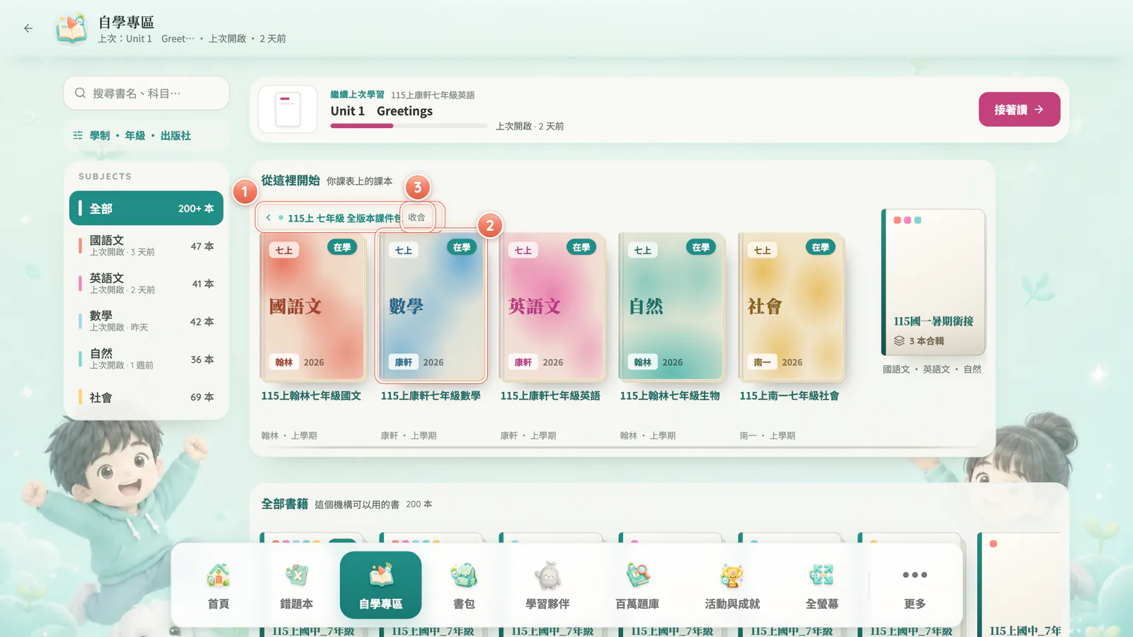Select the 國語文 subject in sidebar
The width and height of the screenshot is (1133, 637).
pyautogui.click(x=146, y=246)
